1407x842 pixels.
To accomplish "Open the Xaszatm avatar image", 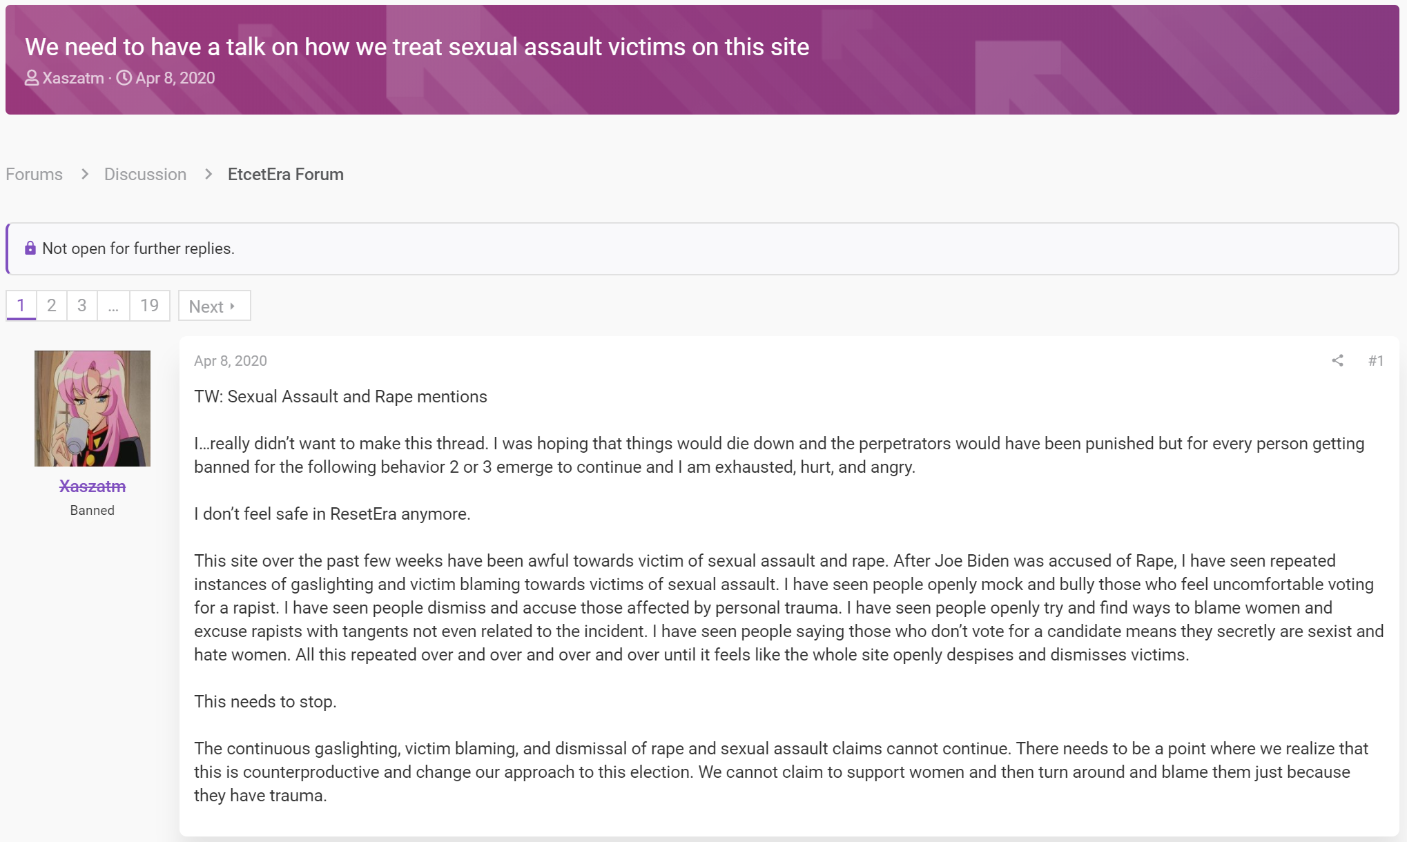I will [93, 408].
